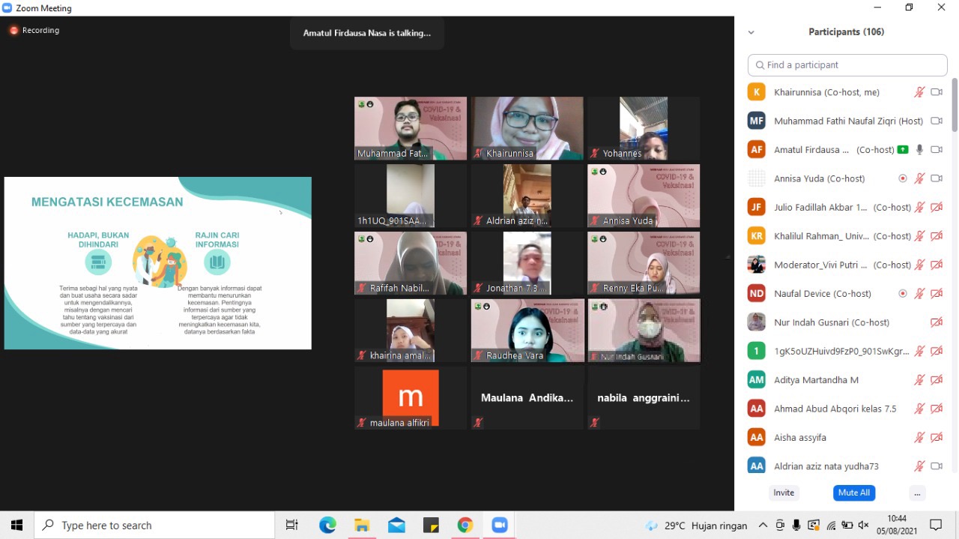
Task: Collapse the Participants panel chevron
Action: [751, 32]
